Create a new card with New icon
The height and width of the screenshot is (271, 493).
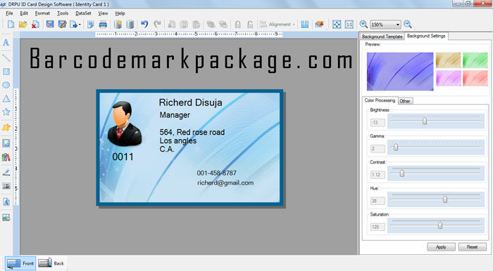(11, 25)
